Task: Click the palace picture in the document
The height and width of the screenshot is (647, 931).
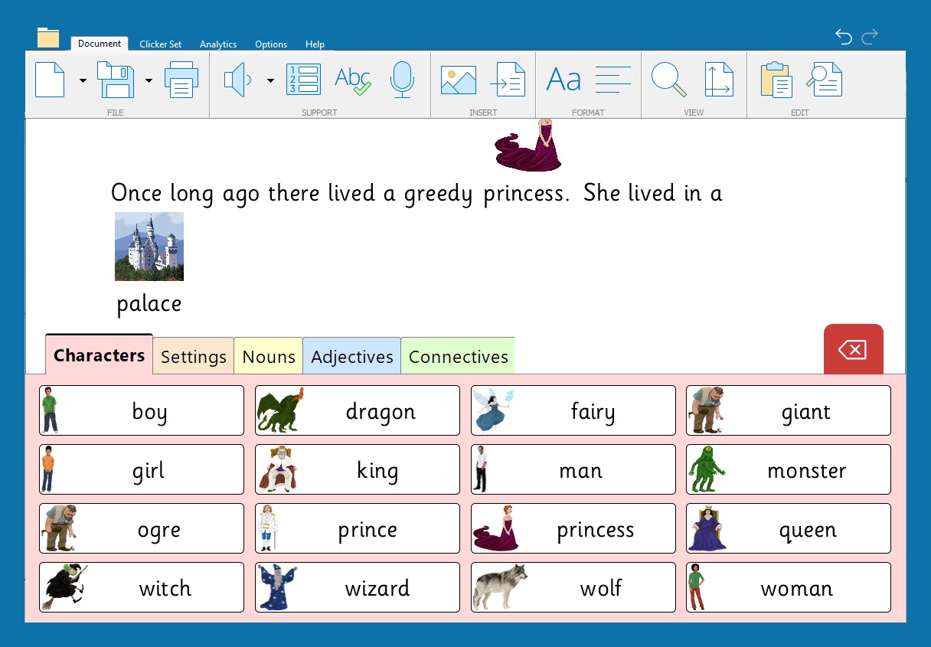Action: coord(149,247)
